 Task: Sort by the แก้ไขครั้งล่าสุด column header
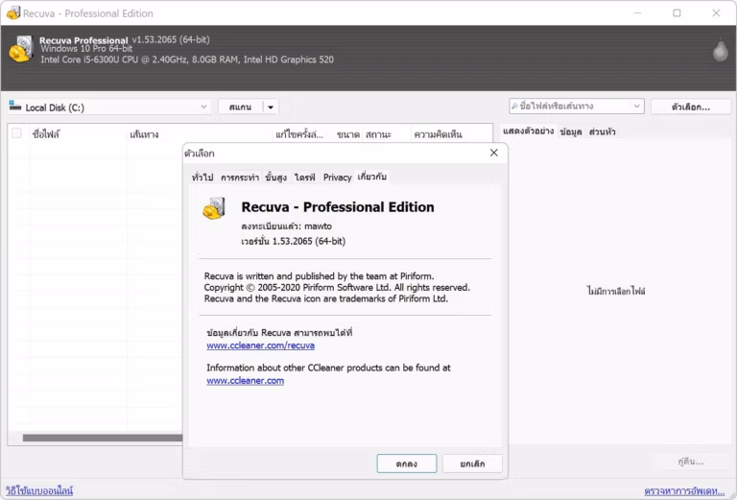click(299, 134)
